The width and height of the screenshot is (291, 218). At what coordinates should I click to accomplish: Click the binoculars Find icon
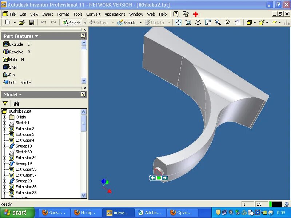point(16,104)
